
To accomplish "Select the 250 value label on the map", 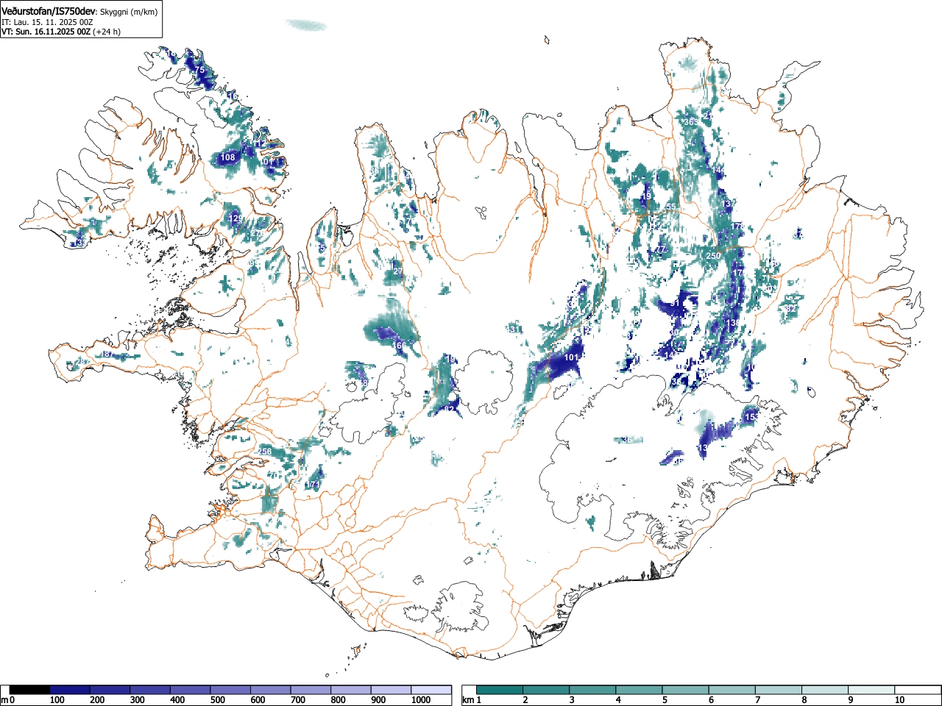I will coord(712,256).
